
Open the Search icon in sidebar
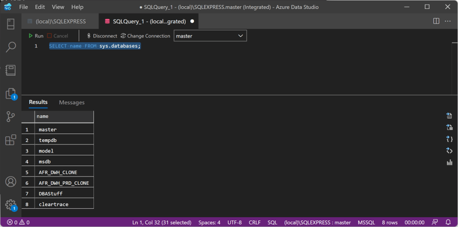pos(11,47)
